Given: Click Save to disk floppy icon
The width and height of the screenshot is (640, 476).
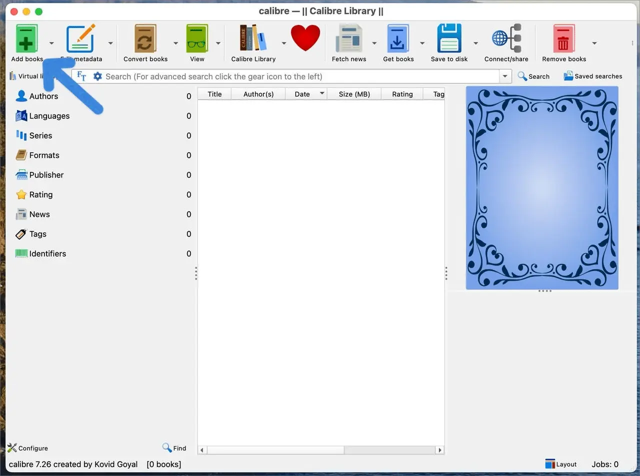Looking at the screenshot, I should click(449, 39).
